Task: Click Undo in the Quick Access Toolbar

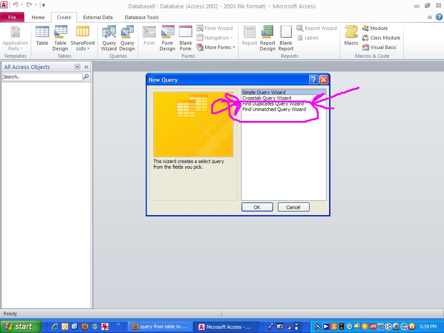Action: (16, 5)
